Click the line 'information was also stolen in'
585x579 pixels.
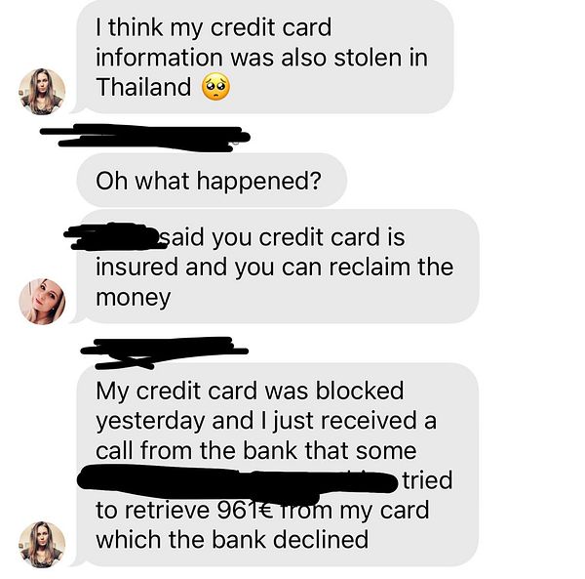pyautogui.click(x=261, y=58)
